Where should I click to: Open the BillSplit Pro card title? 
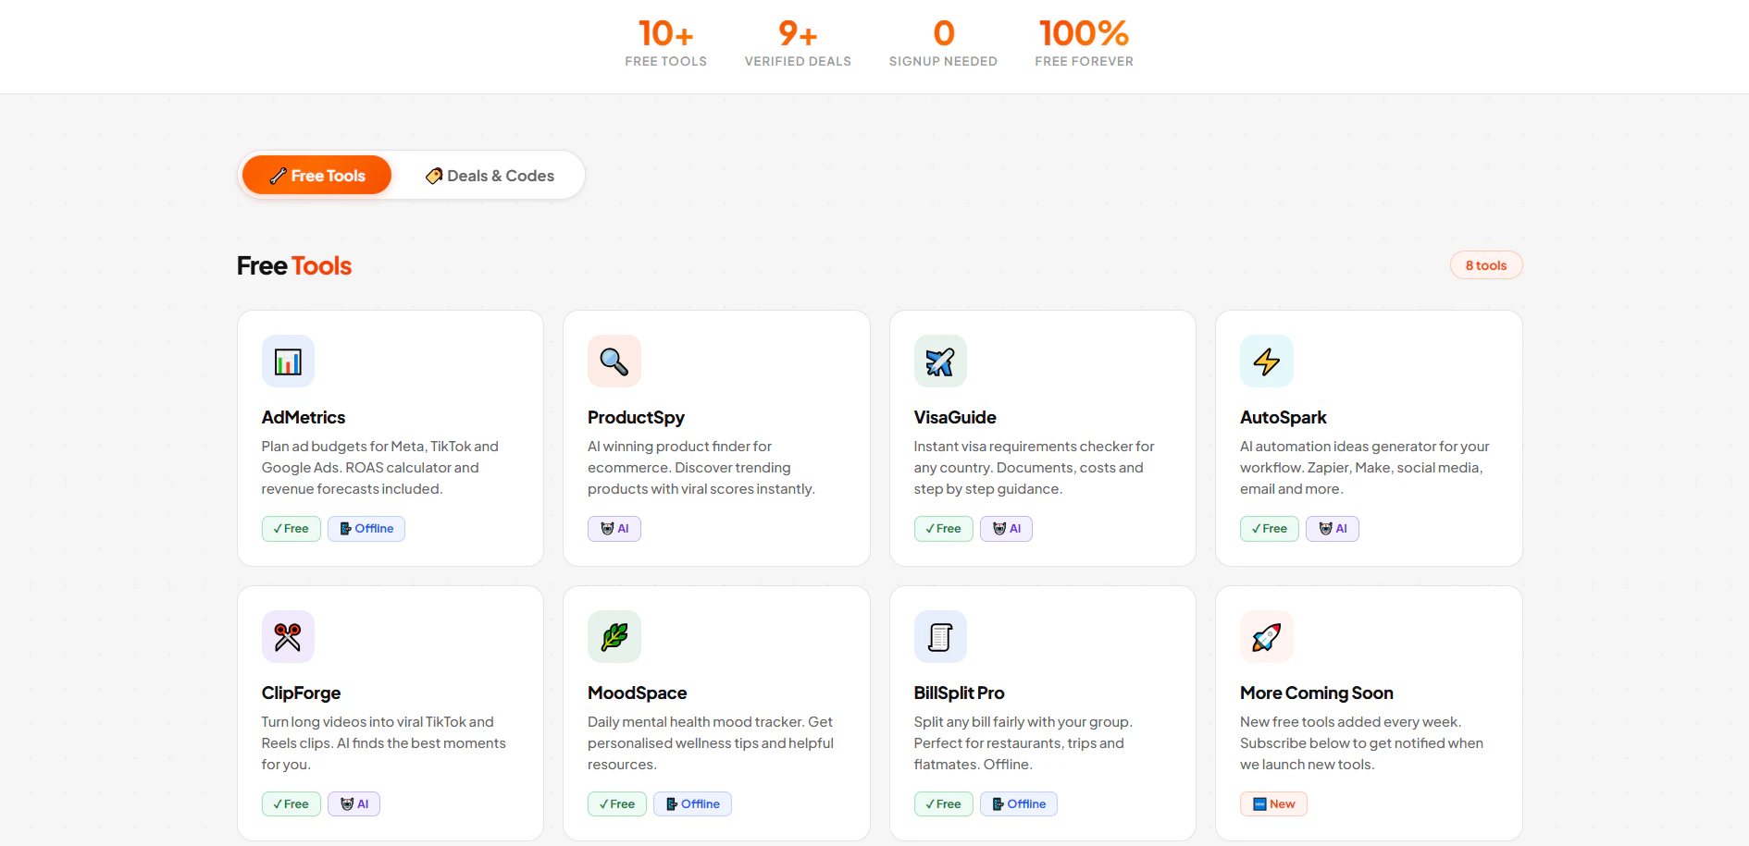[959, 693]
